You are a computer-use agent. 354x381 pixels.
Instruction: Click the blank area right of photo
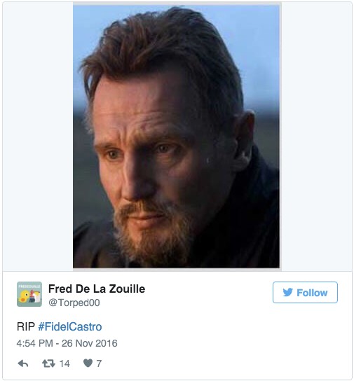point(316,136)
